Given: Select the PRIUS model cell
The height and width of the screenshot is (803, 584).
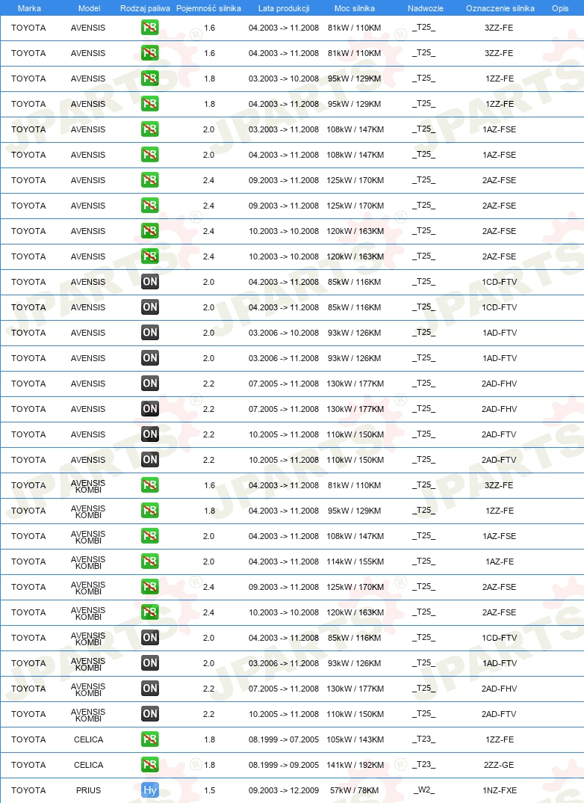Looking at the screenshot, I should click(88, 790).
